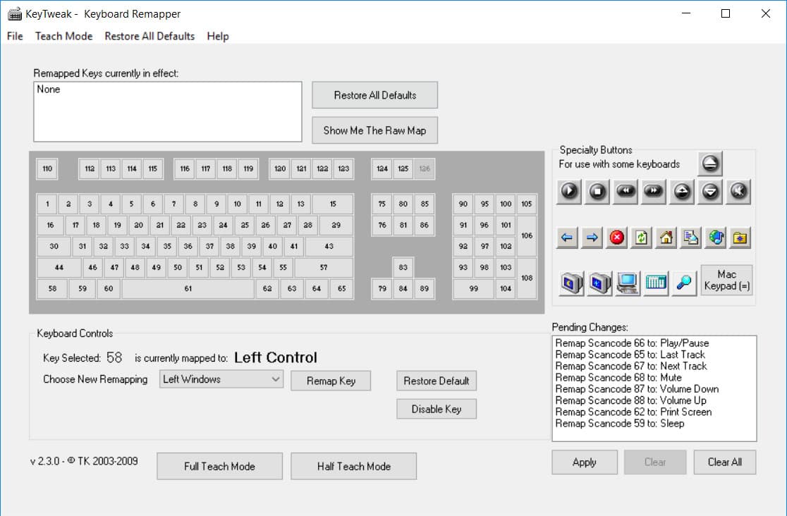Click the Remap Key button

tap(331, 381)
